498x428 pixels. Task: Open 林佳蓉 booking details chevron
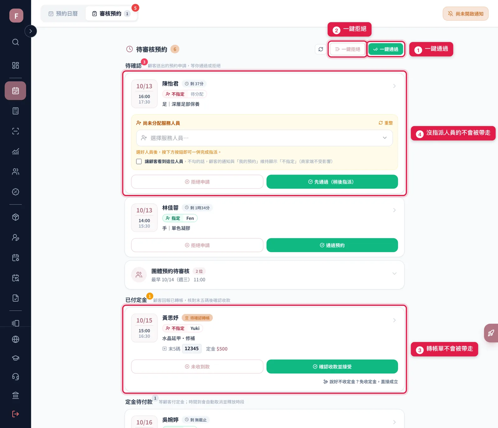394,210
